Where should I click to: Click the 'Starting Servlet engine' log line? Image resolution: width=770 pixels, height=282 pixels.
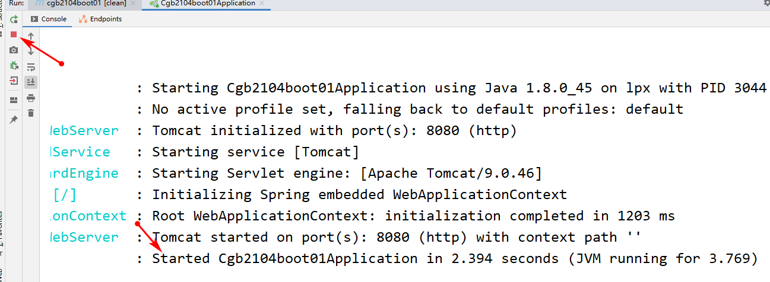point(347,173)
